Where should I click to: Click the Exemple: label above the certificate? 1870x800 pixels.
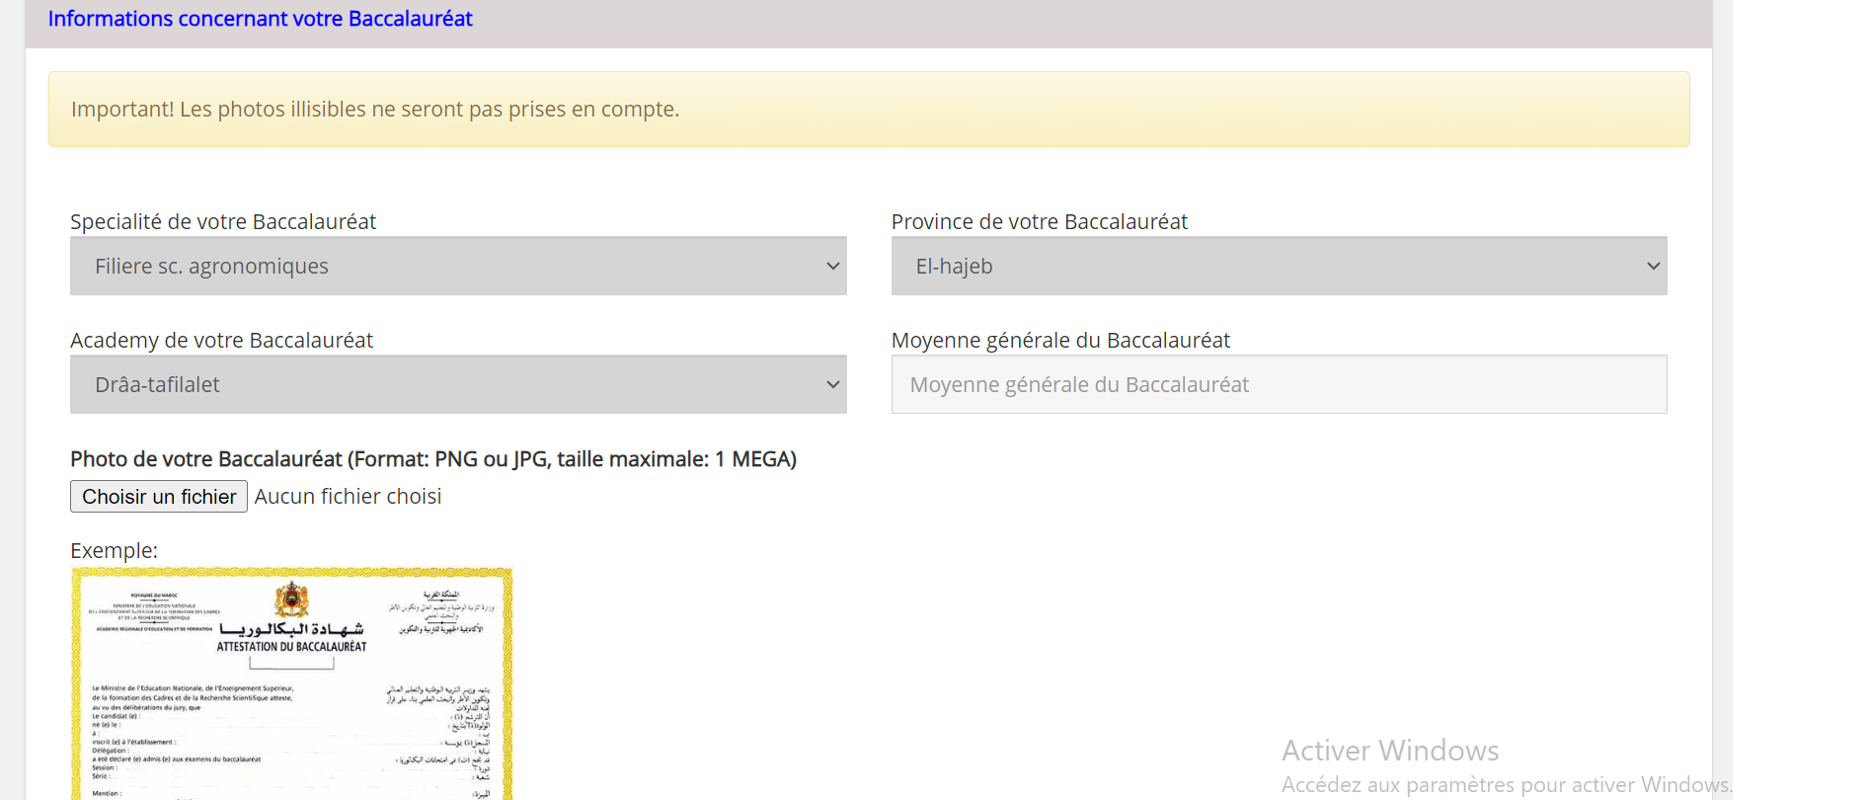point(114,550)
